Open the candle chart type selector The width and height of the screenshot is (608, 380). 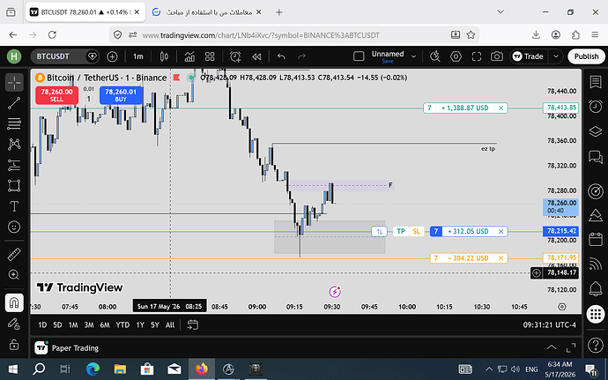pos(164,56)
